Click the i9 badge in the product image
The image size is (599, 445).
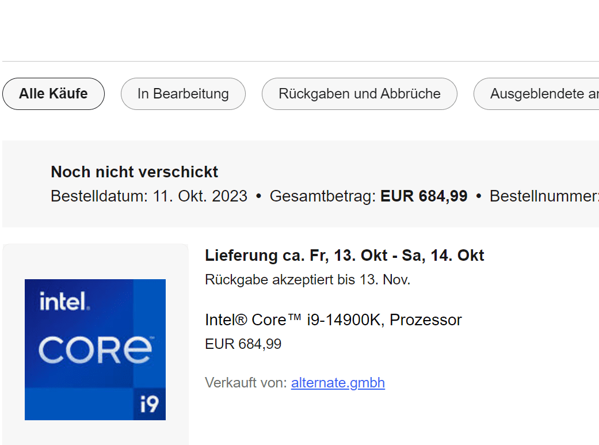click(149, 405)
